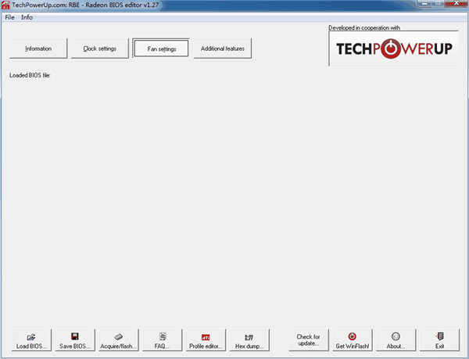Click Check for update button
The image size is (469, 359).
[309, 340]
